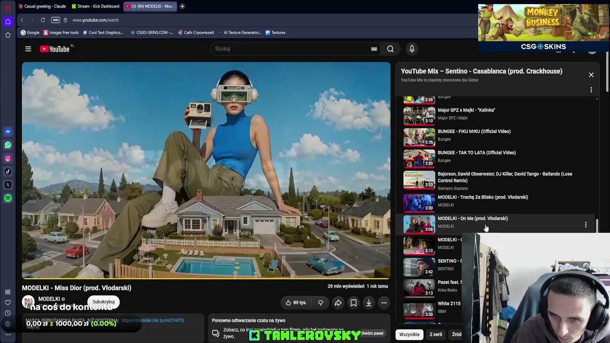Open the on-screen keyboard icon in search box
This screenshot has height=343, width=610.
[374, 49]
